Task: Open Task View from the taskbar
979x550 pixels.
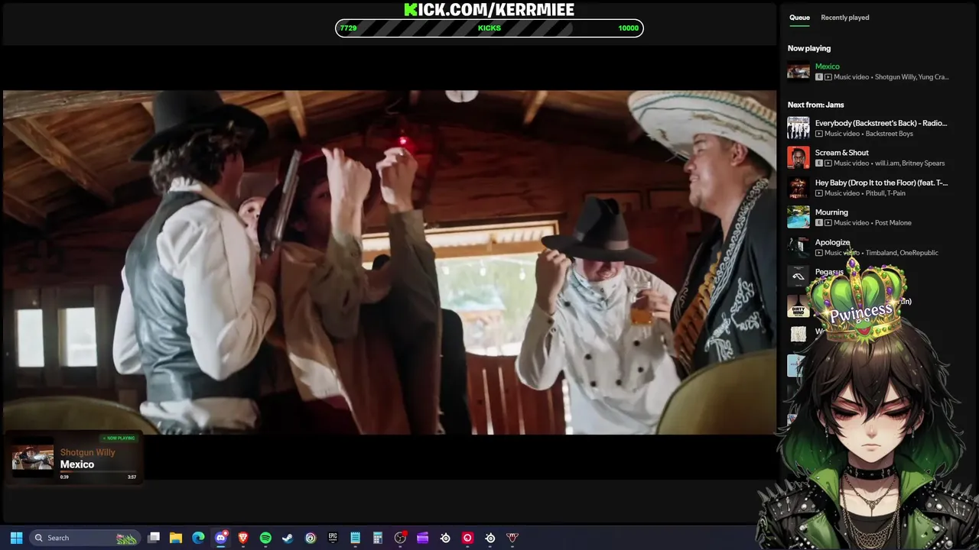Action: [154, 538]
